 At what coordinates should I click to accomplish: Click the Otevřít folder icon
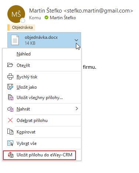coord(10,65)
